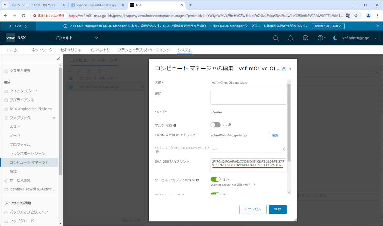Go to next banner message arrow
This screenshot has height=226, width=383.
[x=26, y=26]
